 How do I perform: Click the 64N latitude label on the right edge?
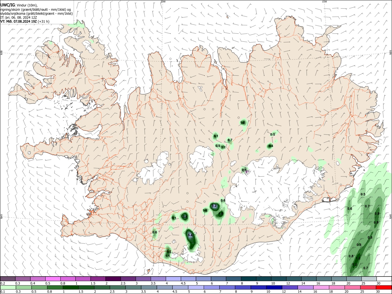(390, 217)
